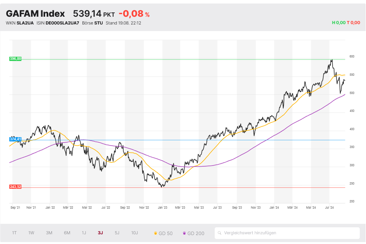Select the 1W time range
Image resolution: width=366 pixels, height=244 pixels.
tap(31, 233)
